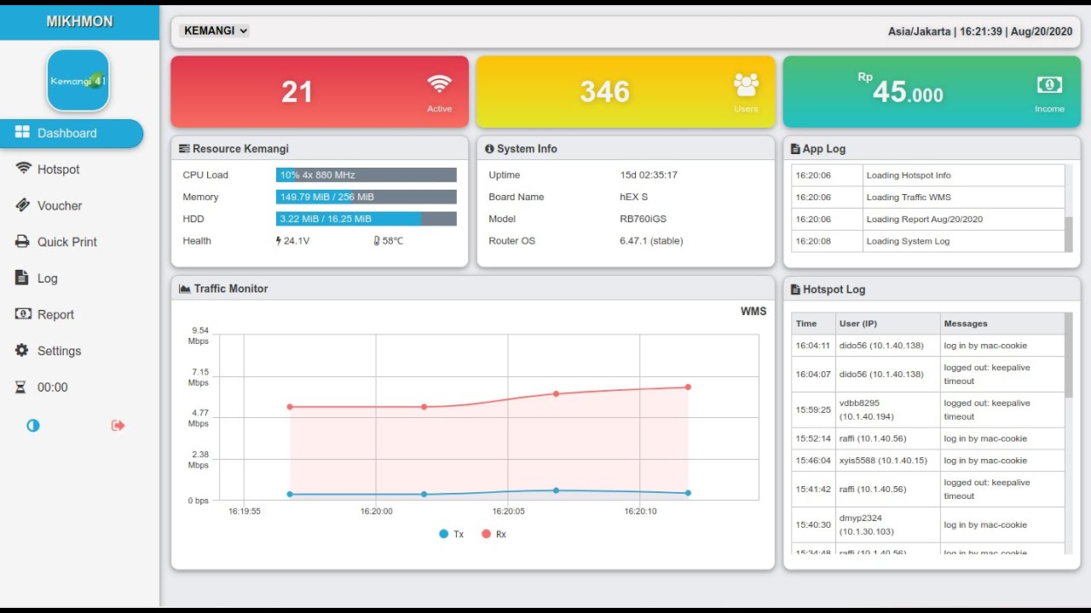Image resolution: width=1091 pixels, height=613 pixels.
Task: Open the 346 Users card
Action: point(626,92)
